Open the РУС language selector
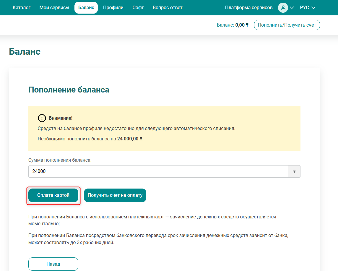 [304, 8]
